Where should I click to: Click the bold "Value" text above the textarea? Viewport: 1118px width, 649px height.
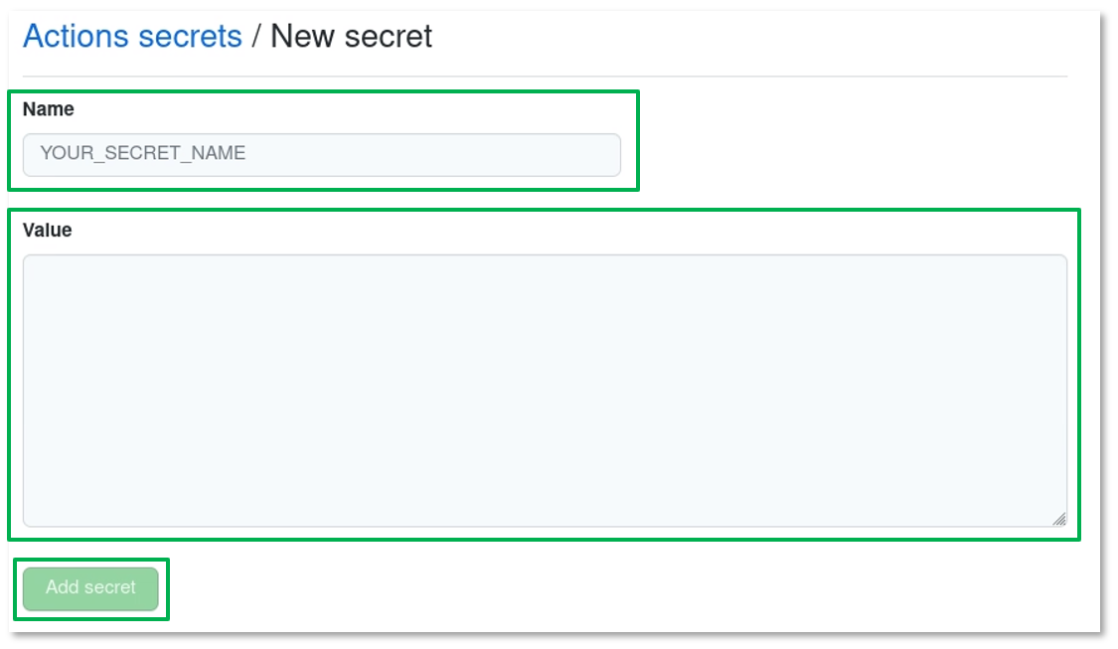pyautogui.click(x=48, y=231)
